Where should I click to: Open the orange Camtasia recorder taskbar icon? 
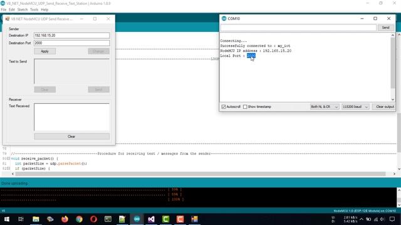pyautogui.click(x=180, y=219)
